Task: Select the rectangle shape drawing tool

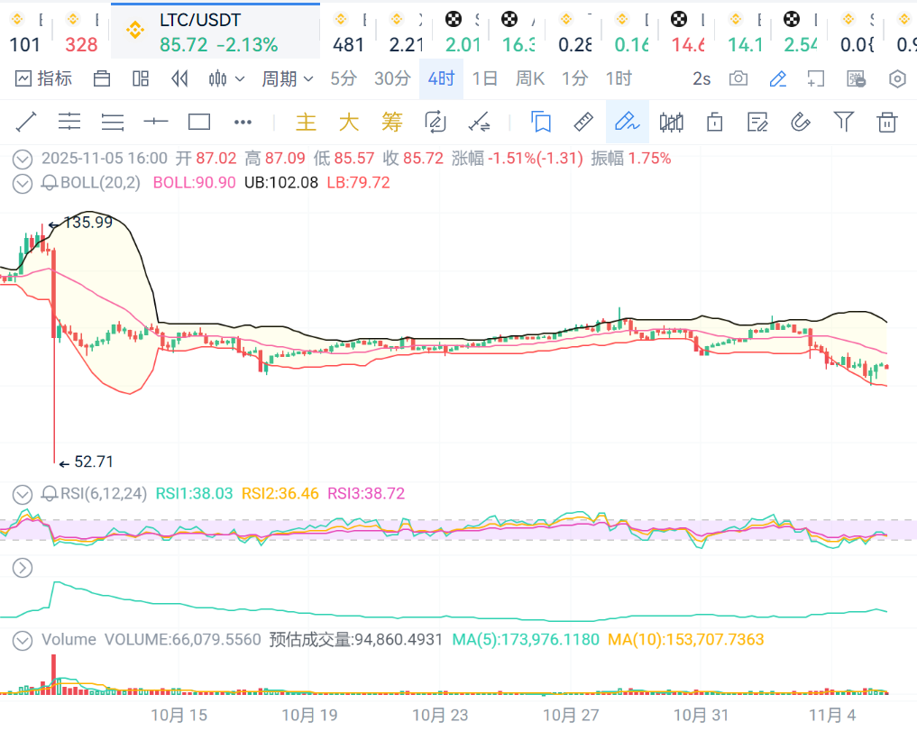Action: pyautogui.click(x=199, y=122)
